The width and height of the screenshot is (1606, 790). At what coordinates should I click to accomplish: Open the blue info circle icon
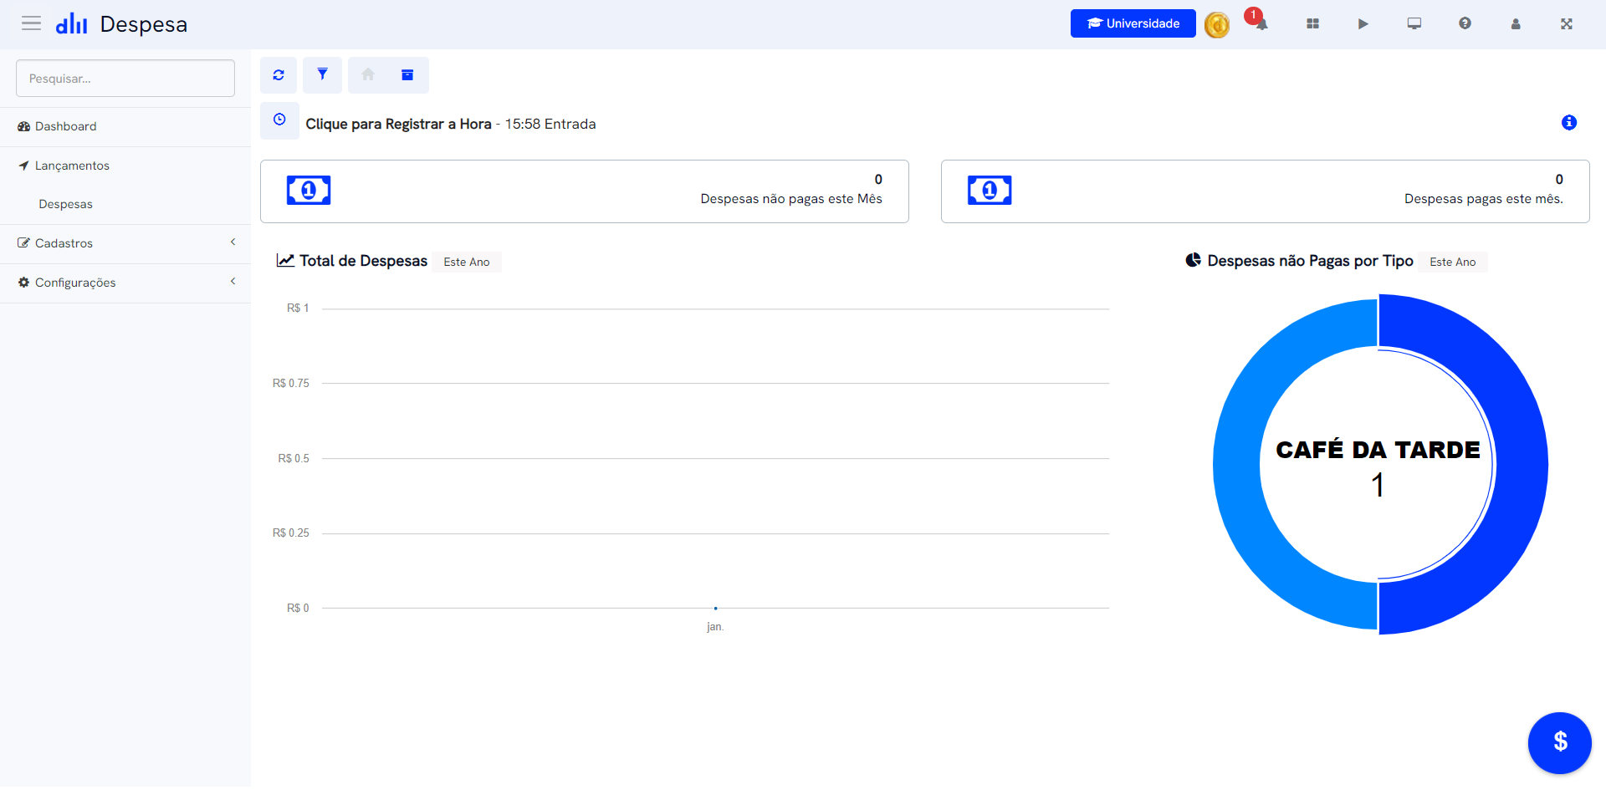coord(1569,123)
